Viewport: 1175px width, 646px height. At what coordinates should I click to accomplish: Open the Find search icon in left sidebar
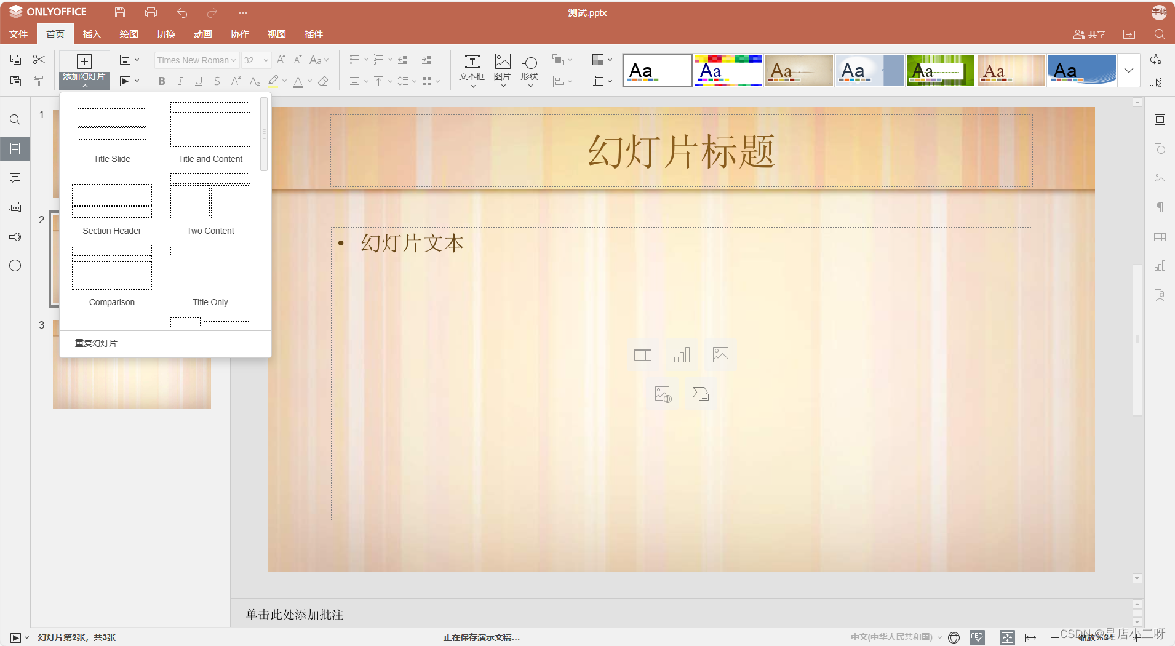(15, 119)
